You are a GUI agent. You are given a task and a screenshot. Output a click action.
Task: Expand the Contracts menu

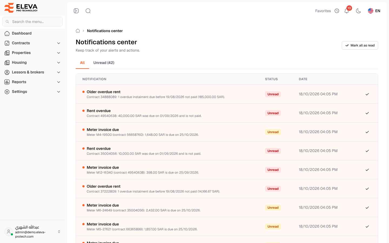tap(32, 43)
